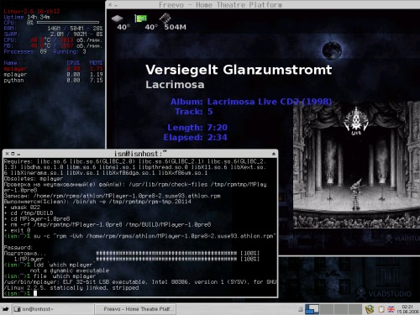Minimize the Freevo window from its title bar

tap(116, 5)
